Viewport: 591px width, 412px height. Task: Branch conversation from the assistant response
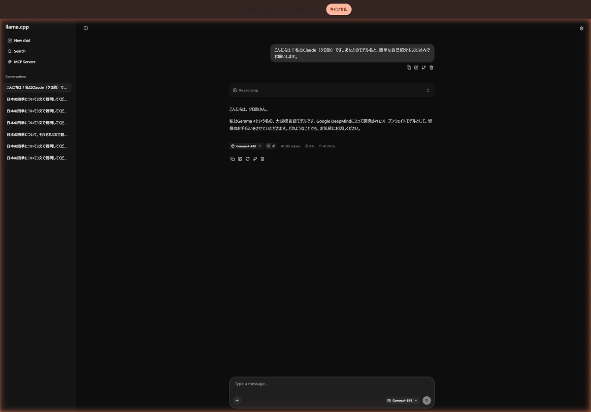pos(255,159)
